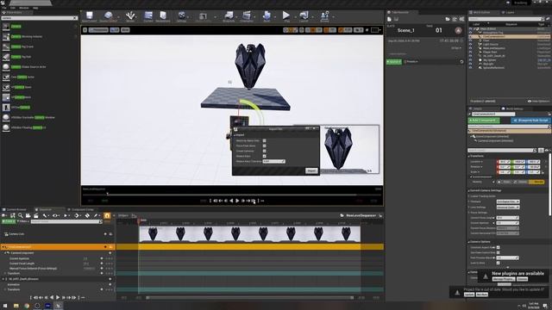Click the Build toolbar icon
Viewport: 552px width, 310px height.
click(x=267, y=15)
